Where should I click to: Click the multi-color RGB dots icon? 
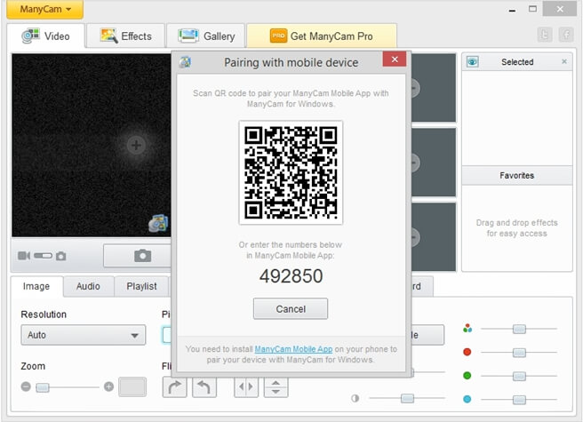pos(467,329)
